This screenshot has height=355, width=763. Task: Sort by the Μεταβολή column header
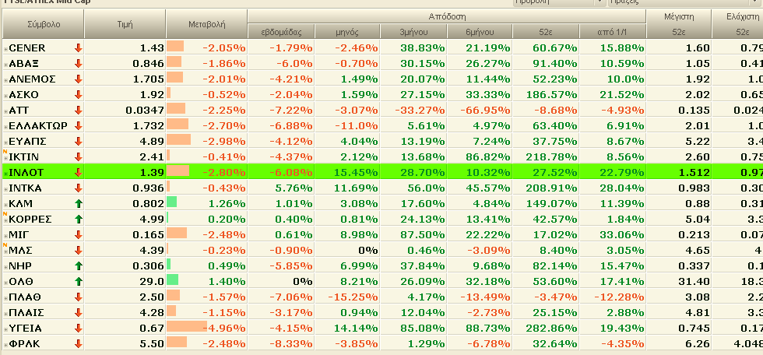207,24
